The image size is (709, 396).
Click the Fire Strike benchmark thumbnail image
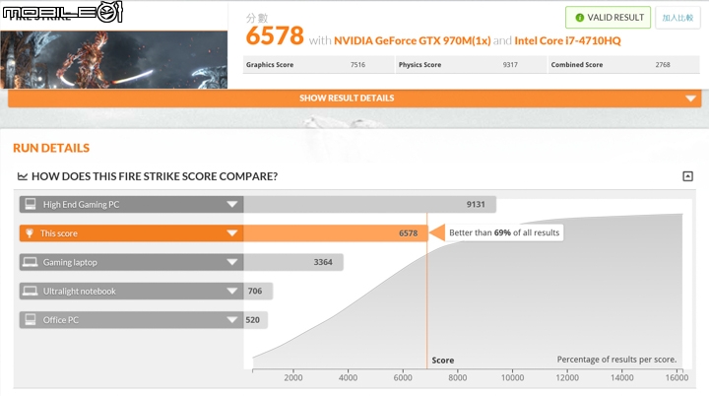pos(113,59)
